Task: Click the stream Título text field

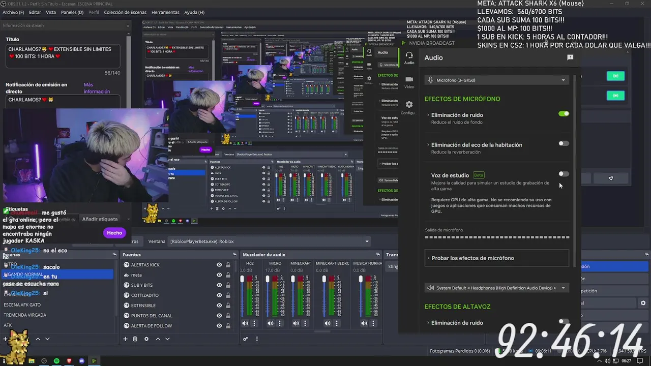Action: 63,56
